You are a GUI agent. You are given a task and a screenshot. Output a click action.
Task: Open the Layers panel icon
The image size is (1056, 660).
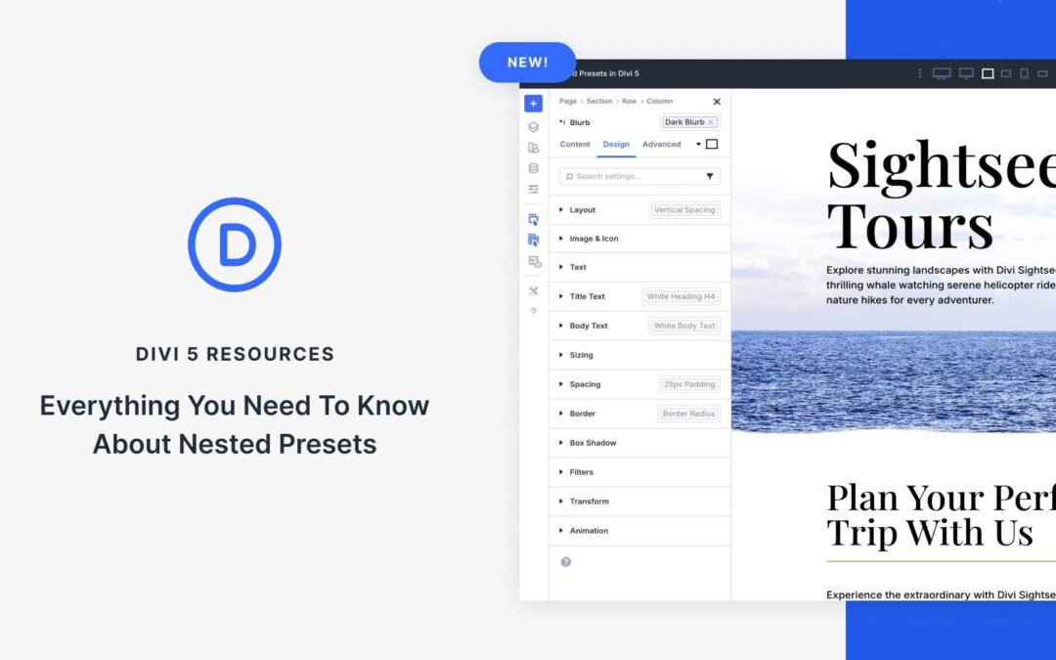click(533, 127)
